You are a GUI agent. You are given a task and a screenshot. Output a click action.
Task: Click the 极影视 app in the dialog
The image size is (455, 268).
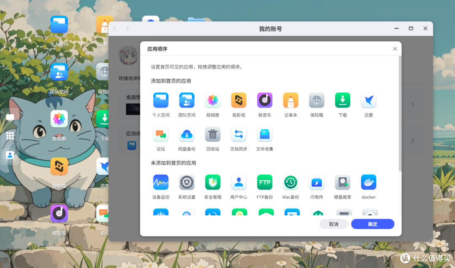click(238, 100)
